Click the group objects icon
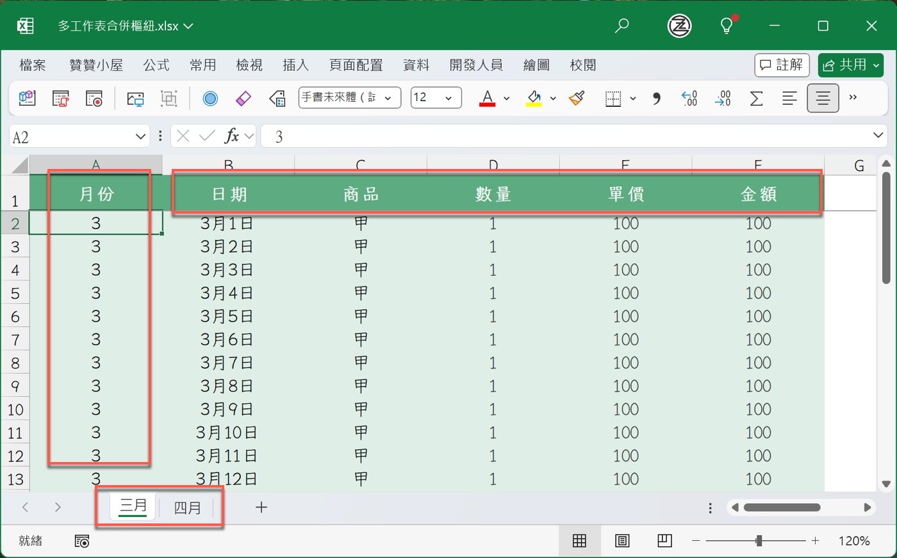The width and height of the screenshot is (897, 558). point(169,98)
